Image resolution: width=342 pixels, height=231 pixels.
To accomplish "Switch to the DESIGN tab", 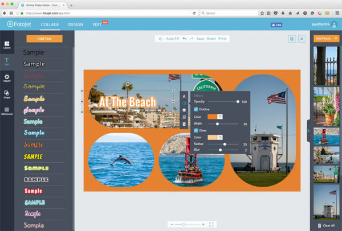I will [x=75, y=24].
